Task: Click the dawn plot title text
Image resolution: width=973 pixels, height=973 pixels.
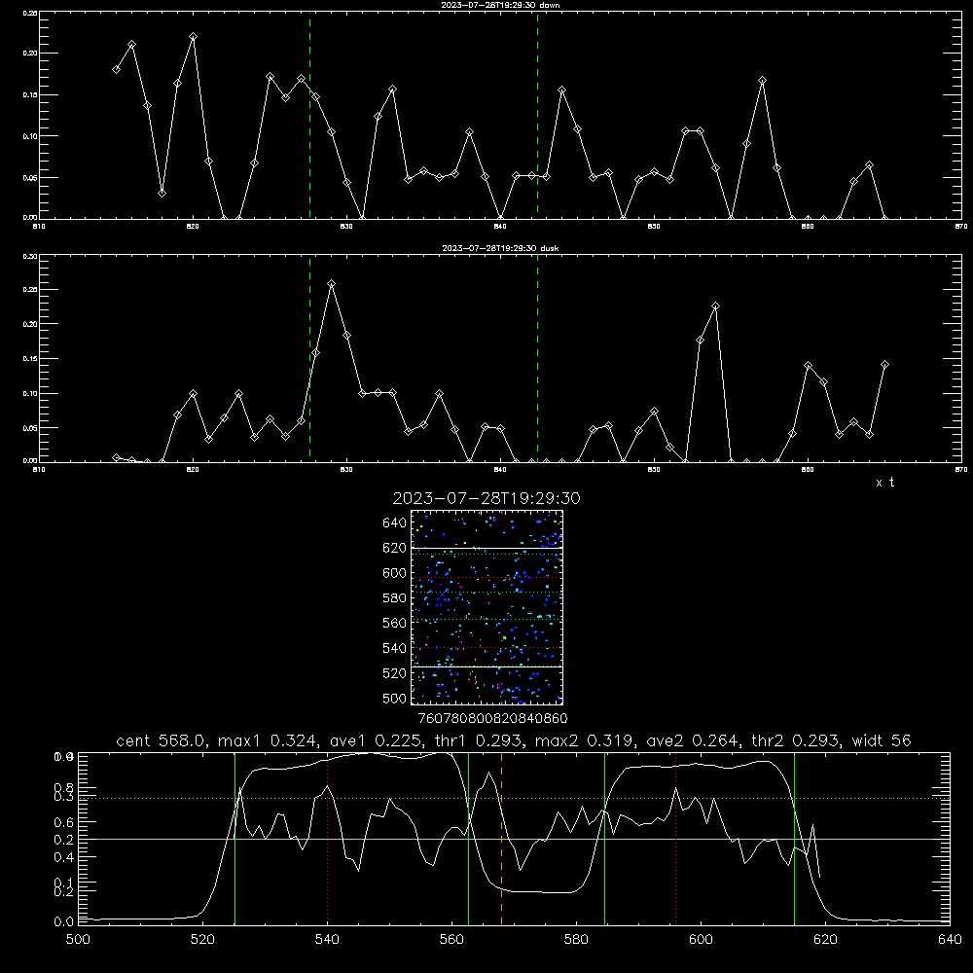Action: [500, 5]
